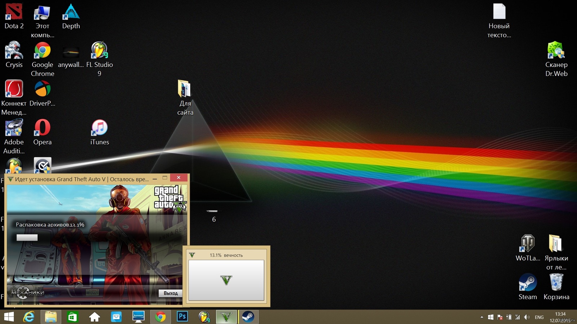Switch the ENG input language indicator
The image size is (577, 324).
click(x=539, y=317)
